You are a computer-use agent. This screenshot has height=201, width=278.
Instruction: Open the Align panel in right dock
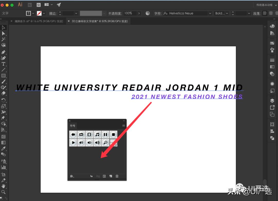272,131
